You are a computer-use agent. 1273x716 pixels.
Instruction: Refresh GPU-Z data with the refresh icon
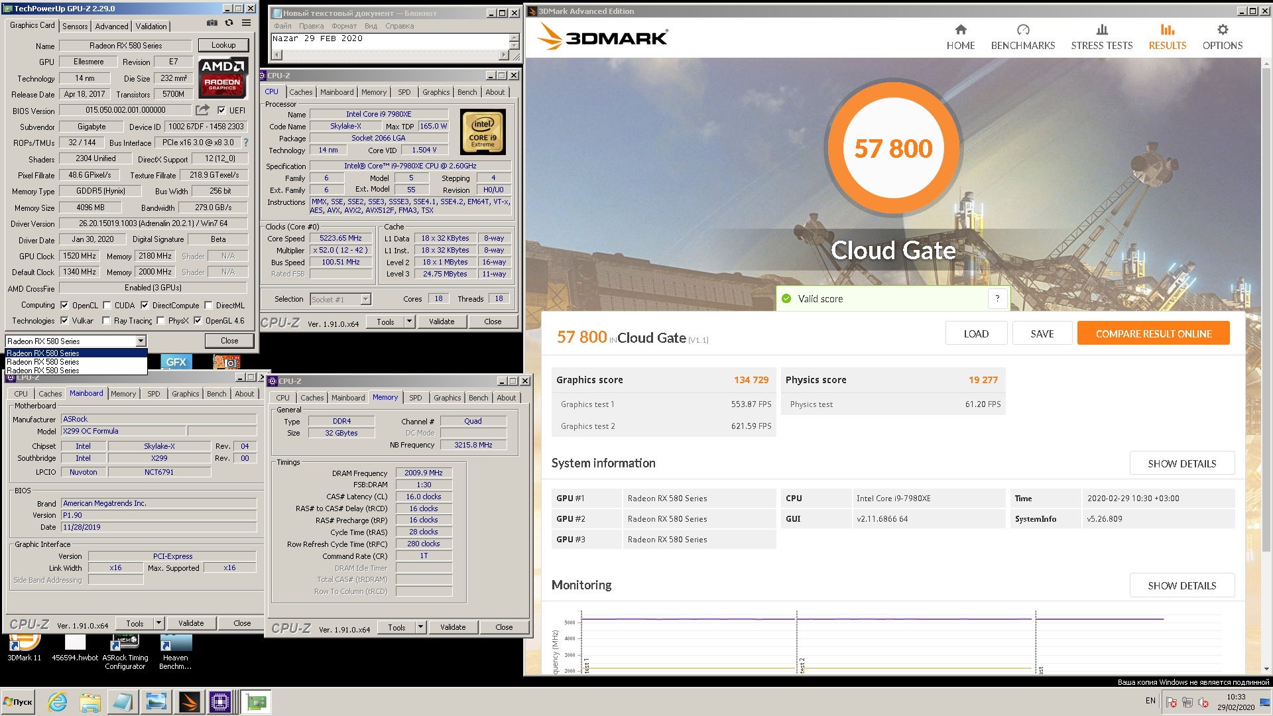click(229, 23)
